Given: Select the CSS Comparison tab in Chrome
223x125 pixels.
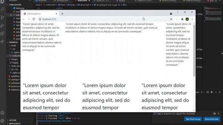Looking at the screenshot, I should point(40,14).
